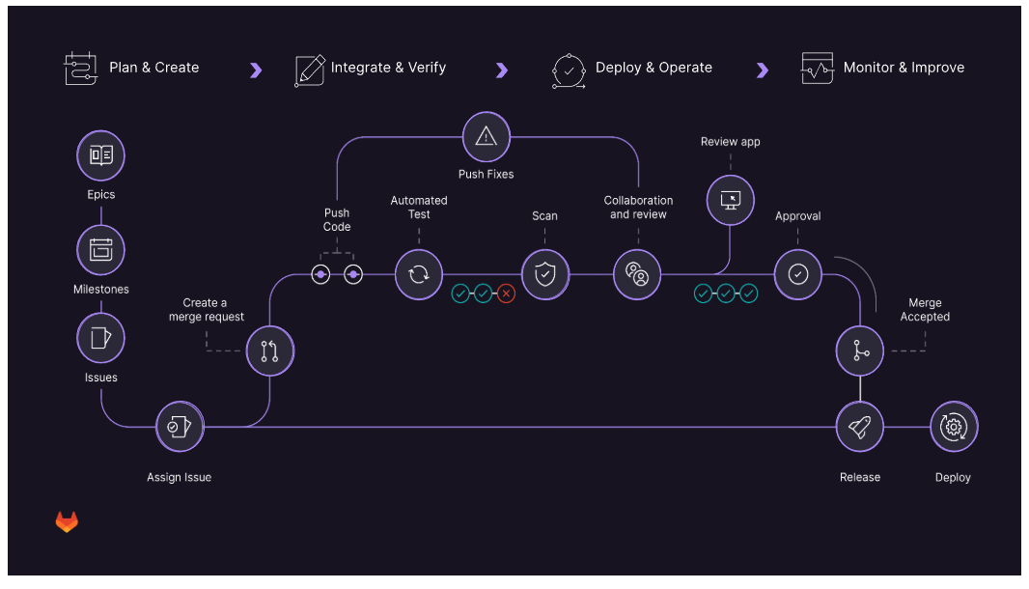Click the Create a merge request label
Screen dimensions: 1029x589
[x=206, y=309]
